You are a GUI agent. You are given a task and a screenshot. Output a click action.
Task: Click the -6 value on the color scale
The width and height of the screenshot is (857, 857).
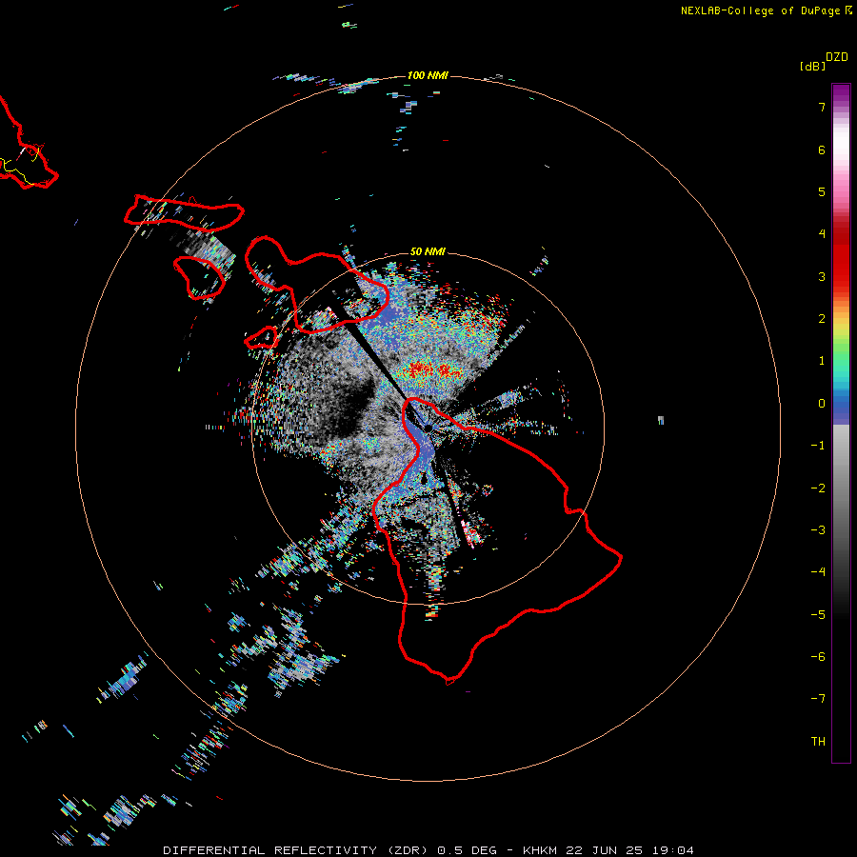pyautogui.click(x=818, y=657)
